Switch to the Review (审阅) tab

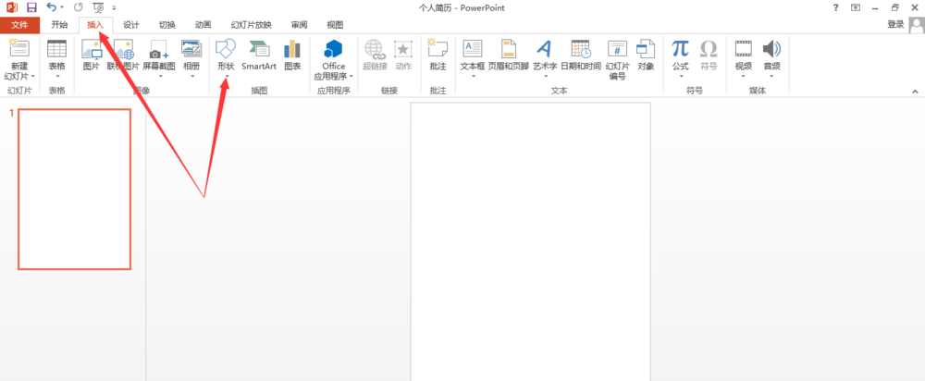pos(299,25)
